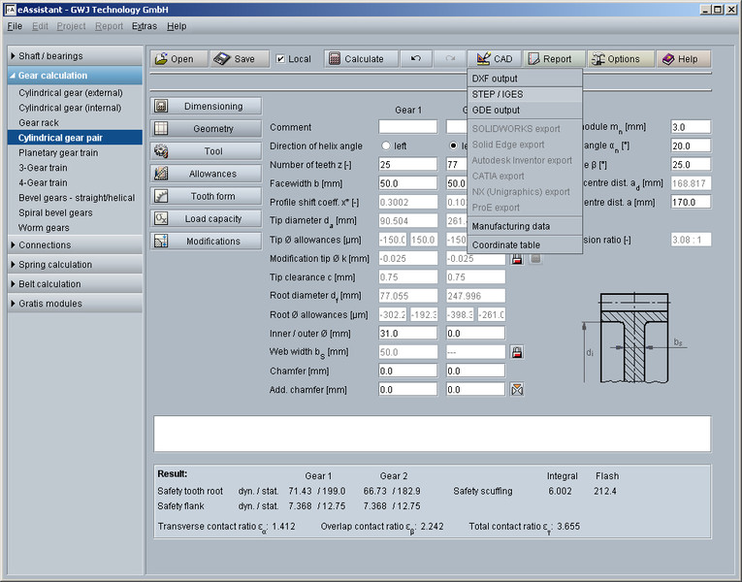Click the Gear 1 number of teeth field
Screen dimensions: 742x582
(407, 164)
